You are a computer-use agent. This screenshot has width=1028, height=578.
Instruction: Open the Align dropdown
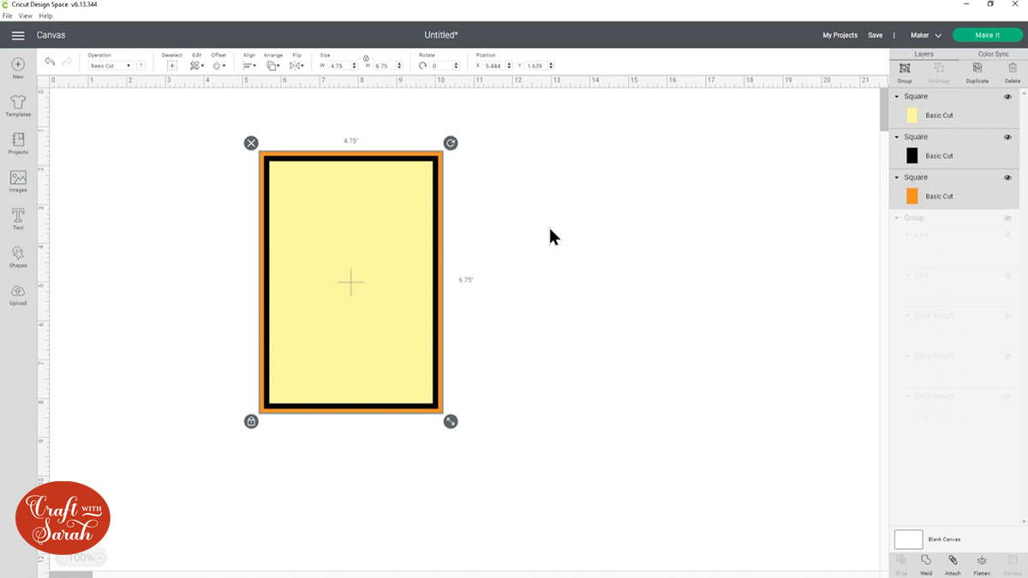pyautogui.click(x=248, y=66)
